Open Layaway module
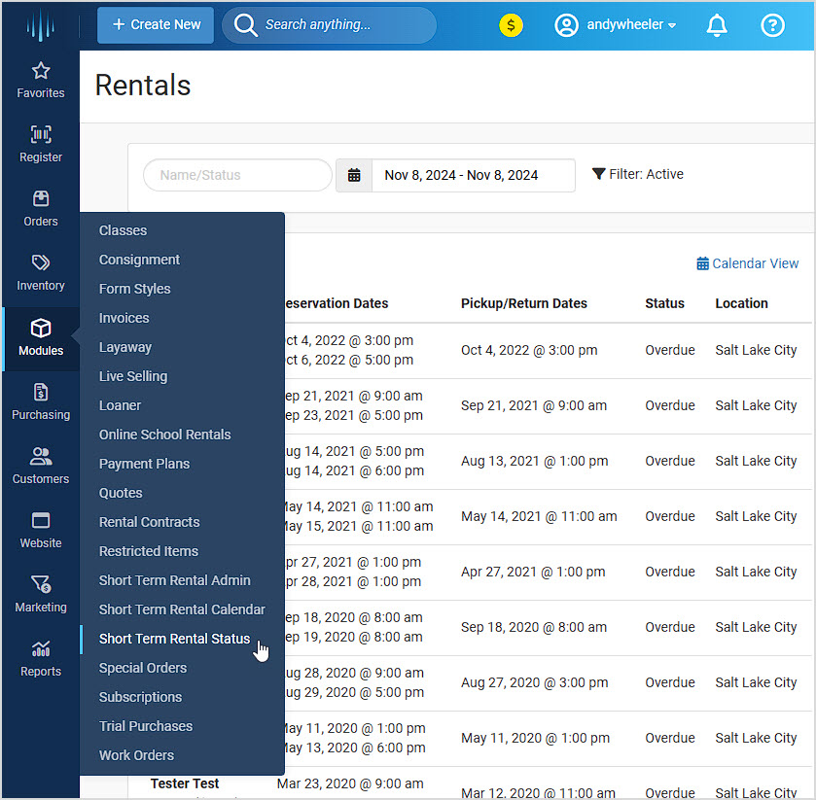This screenshot has width=816, height=800. pyautogui.click(x=125, y=347)
